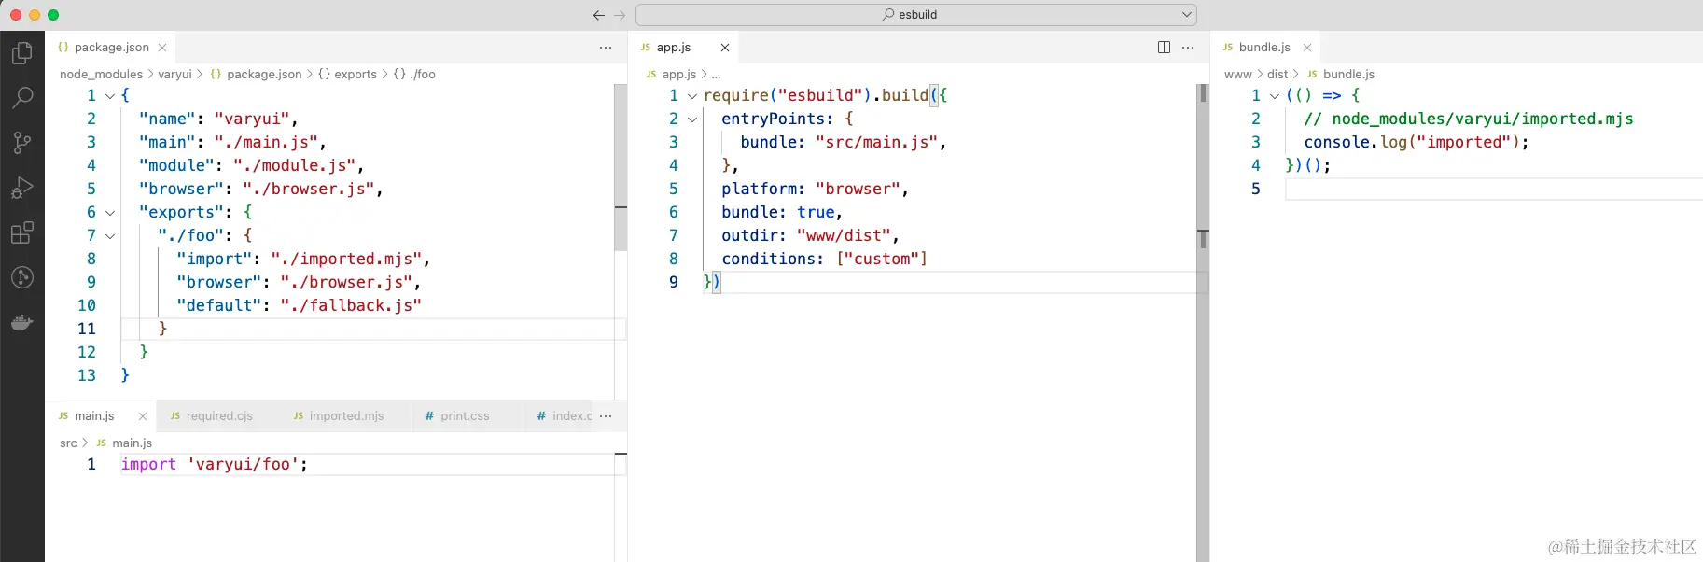Collapse the "exports" fold on line 6

pos(110,213)
